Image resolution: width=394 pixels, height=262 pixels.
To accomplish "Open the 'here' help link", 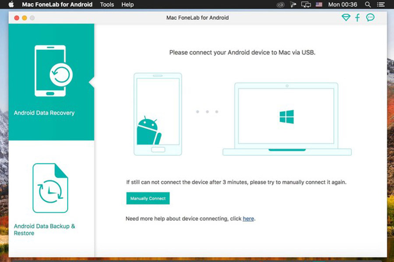I will [x=248, y=219].
